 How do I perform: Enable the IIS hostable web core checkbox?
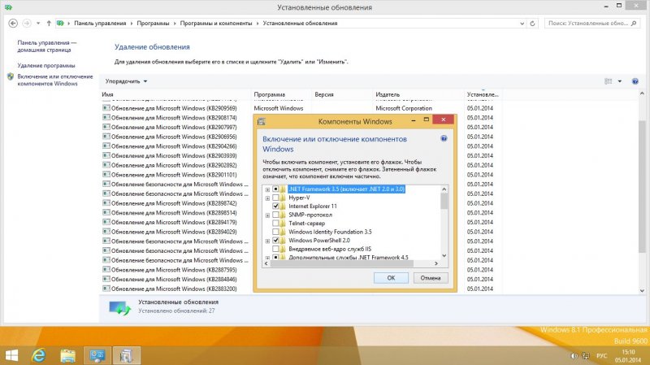275,249
